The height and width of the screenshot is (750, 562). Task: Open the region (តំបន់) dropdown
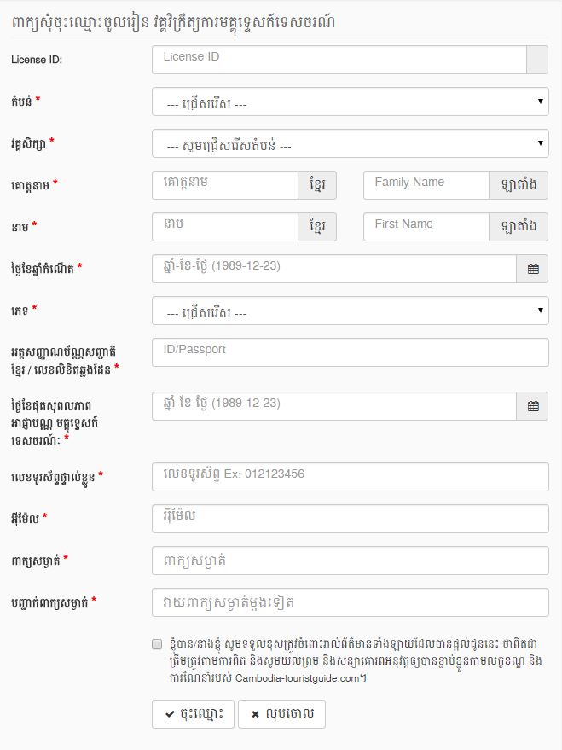pyautogui.click(x=350, y=102)
